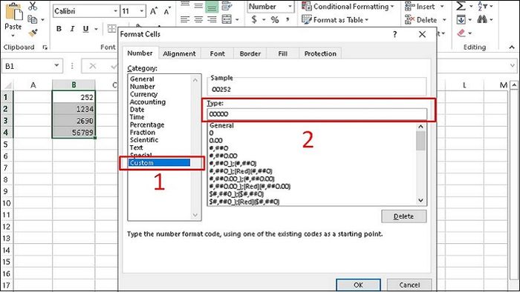
Task: Click the dialog Help question mark
Action: coord(394,34)
